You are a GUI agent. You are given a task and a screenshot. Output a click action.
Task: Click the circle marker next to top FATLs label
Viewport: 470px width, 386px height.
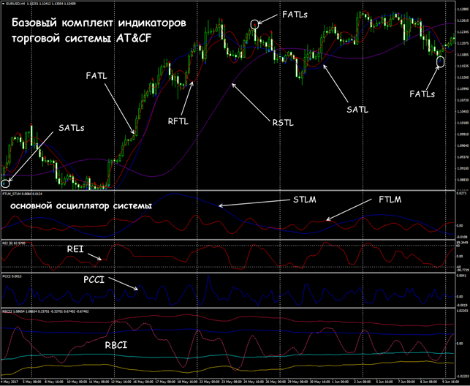pos(254,25)
